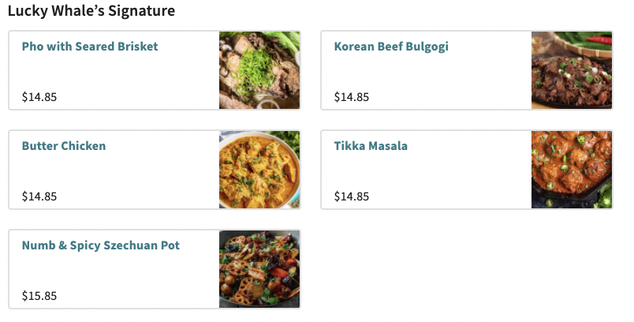View the Szechuan Pot dish thumbnail
Viewport: 634px width, 322px height.
coord(259,269)
